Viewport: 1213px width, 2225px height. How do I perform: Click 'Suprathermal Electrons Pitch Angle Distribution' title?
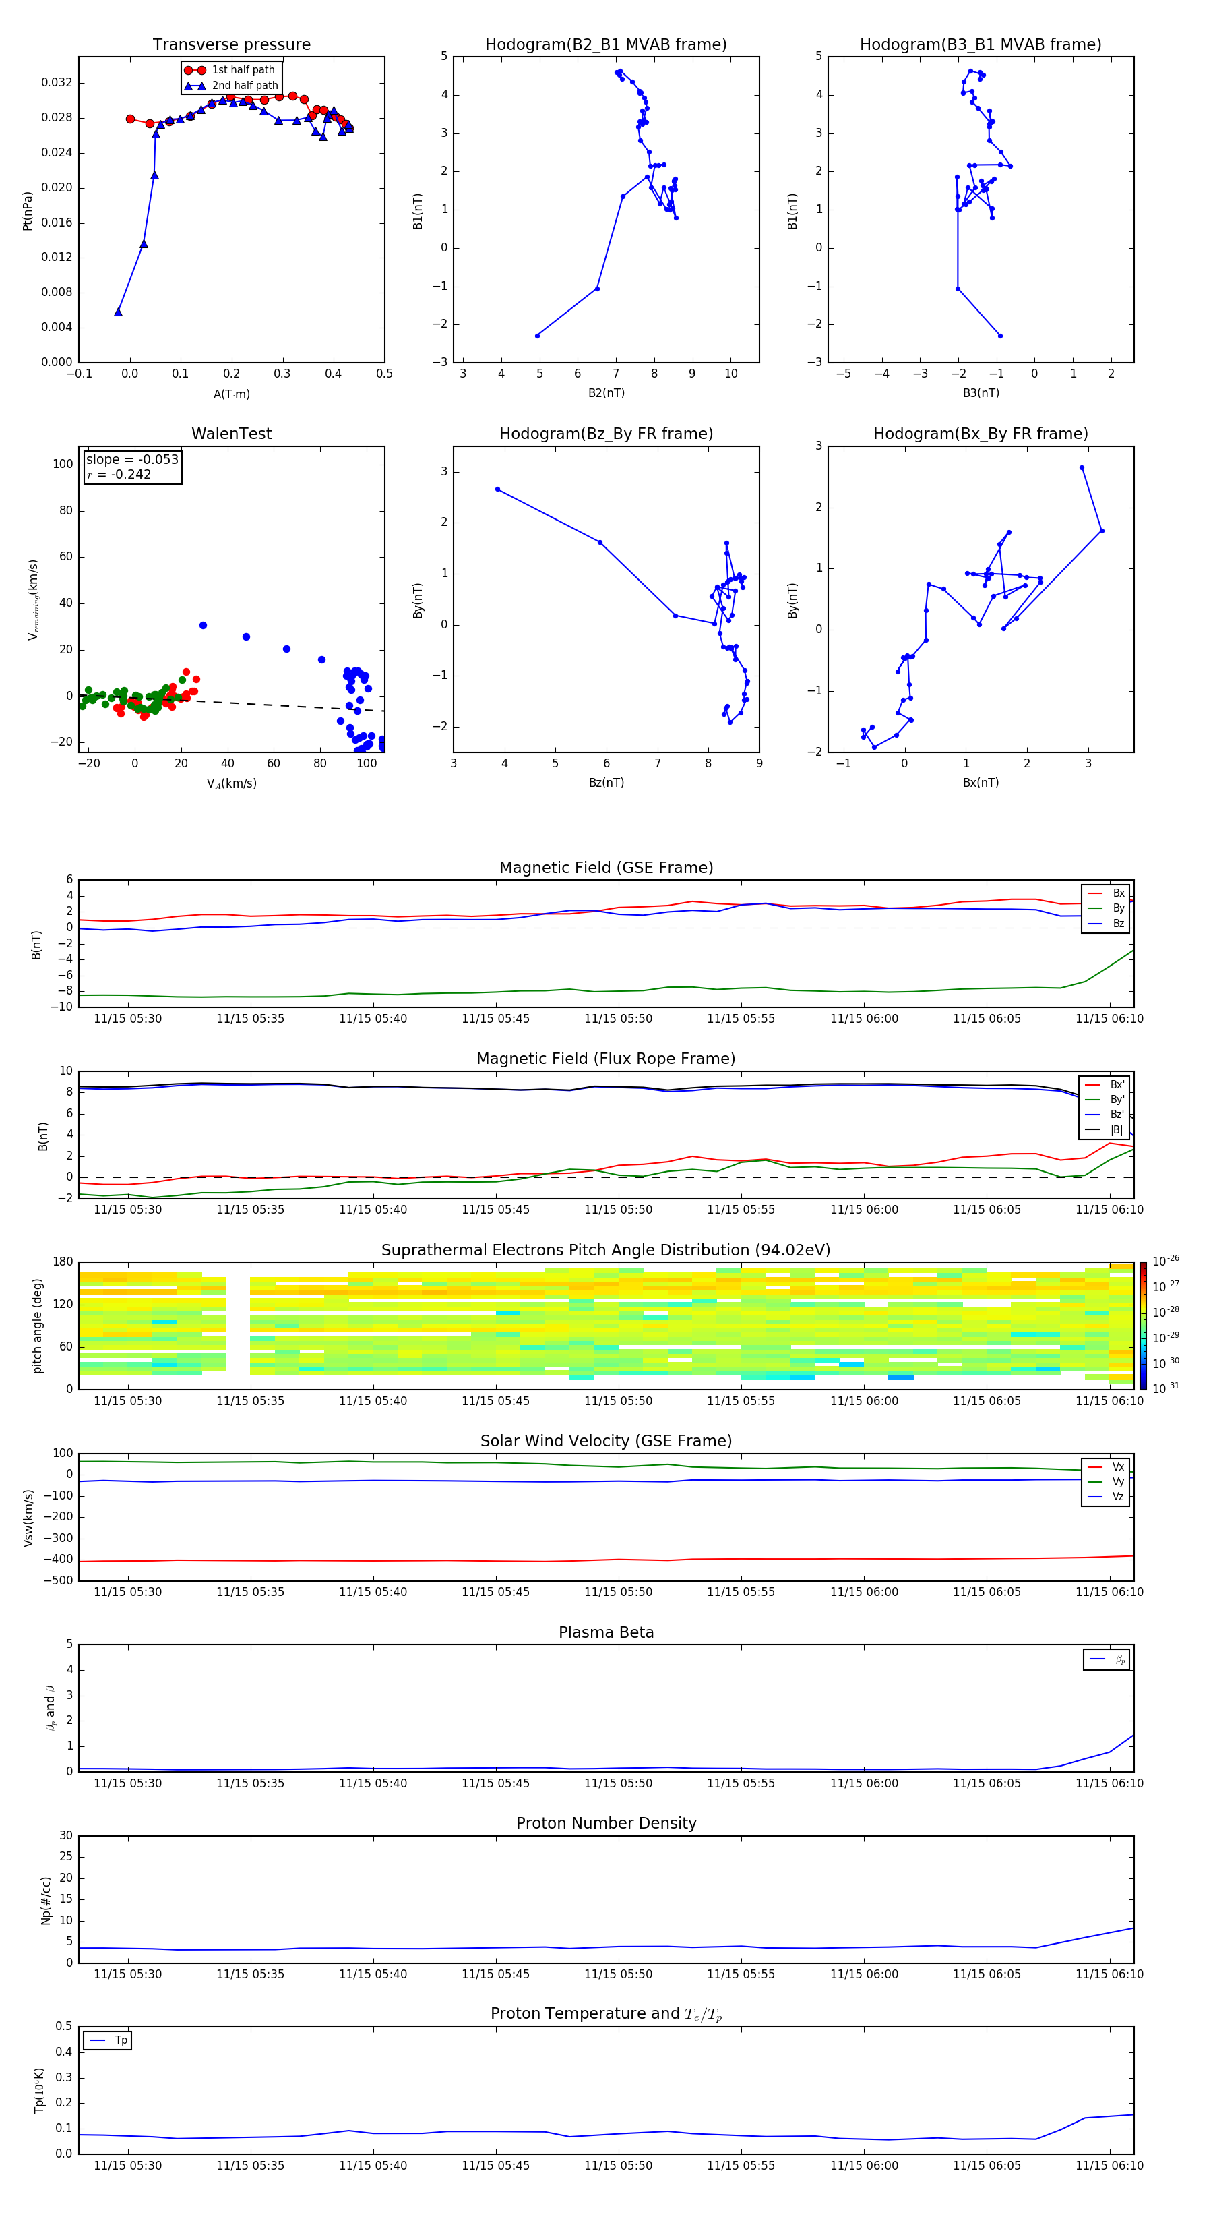click(x=606, y=1251)
